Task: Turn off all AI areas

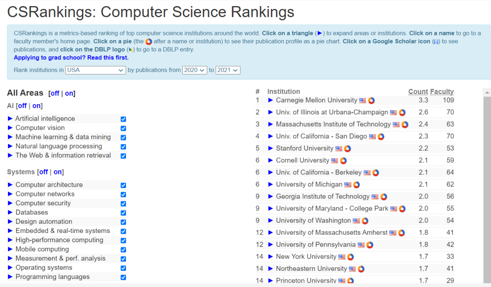Action: tap(22, 106)
